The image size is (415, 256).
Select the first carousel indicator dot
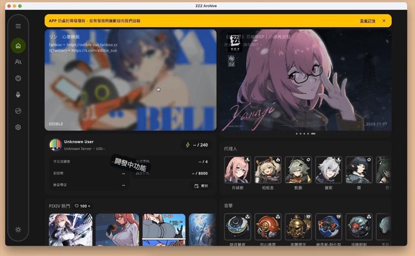click(297, 134)
